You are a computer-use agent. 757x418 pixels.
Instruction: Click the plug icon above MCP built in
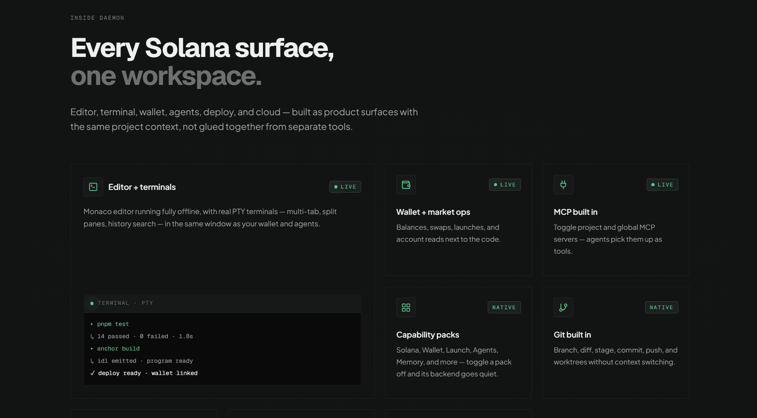(x=563, y=185)
